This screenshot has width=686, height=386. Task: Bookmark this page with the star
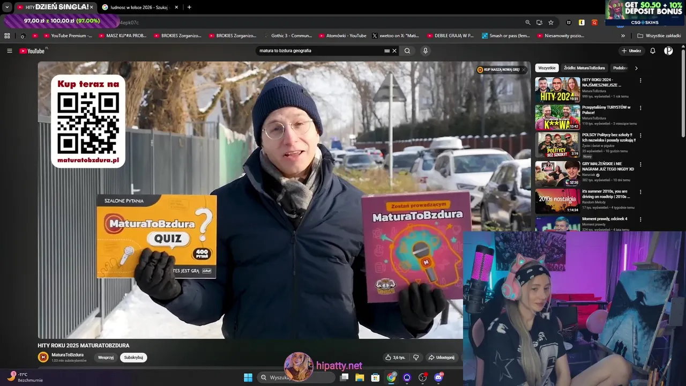click(x=551, y=23)
